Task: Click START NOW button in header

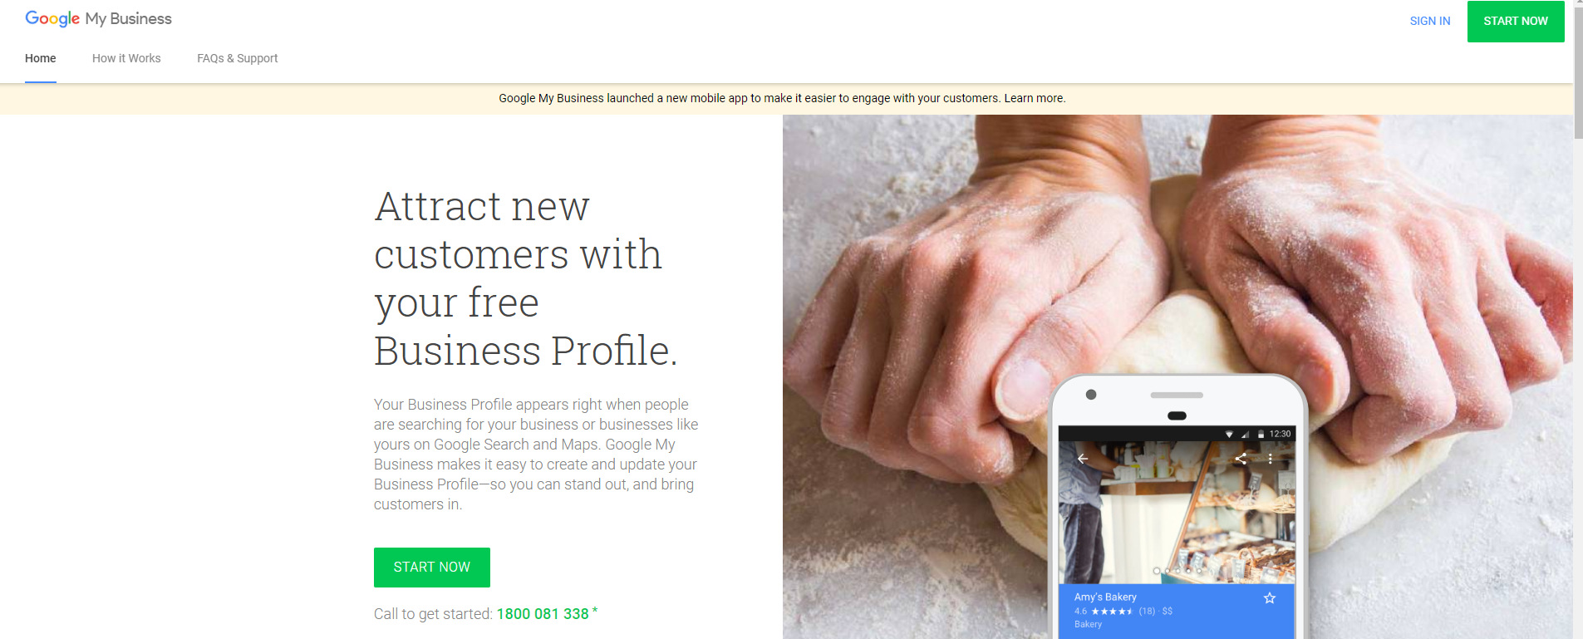Action: click(1516, 21)
